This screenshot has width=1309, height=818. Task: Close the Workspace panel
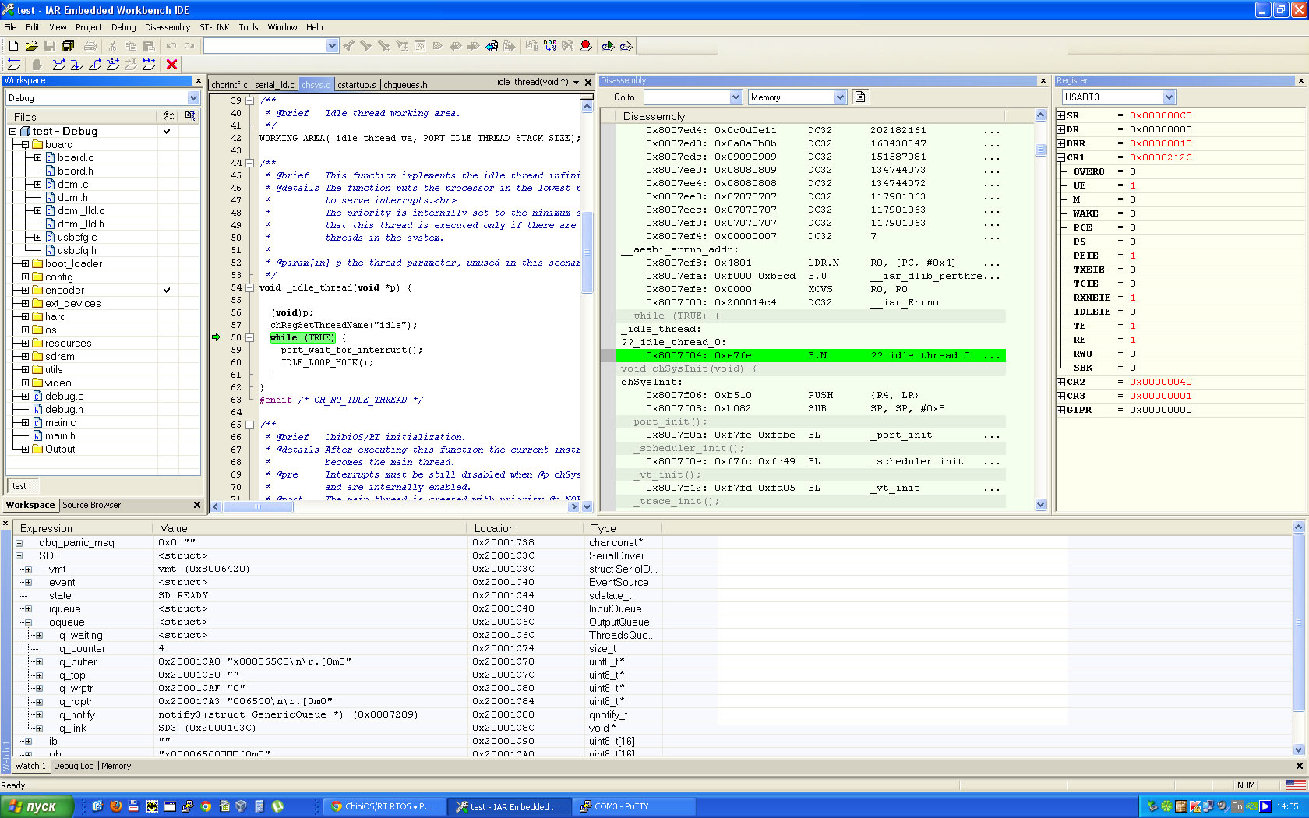tap(199, 81)
